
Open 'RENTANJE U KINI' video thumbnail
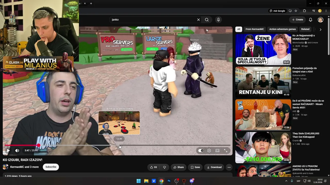pos(263,82)
